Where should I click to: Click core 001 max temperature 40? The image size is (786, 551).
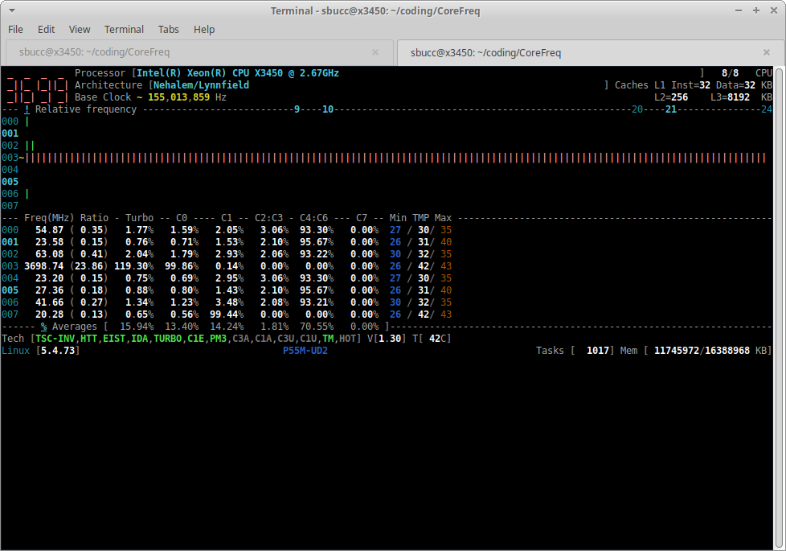(446, 242)
